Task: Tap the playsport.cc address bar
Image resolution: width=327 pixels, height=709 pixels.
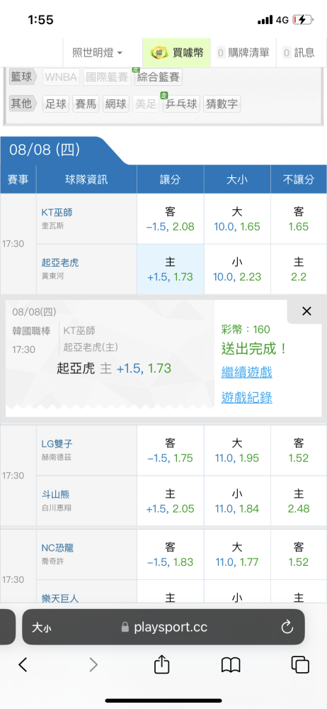Action: click(163, 627)
